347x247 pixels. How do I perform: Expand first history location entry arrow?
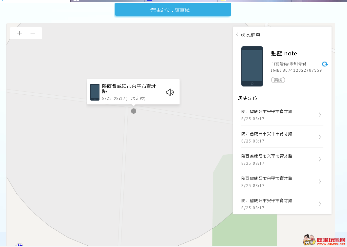[320, 115]
